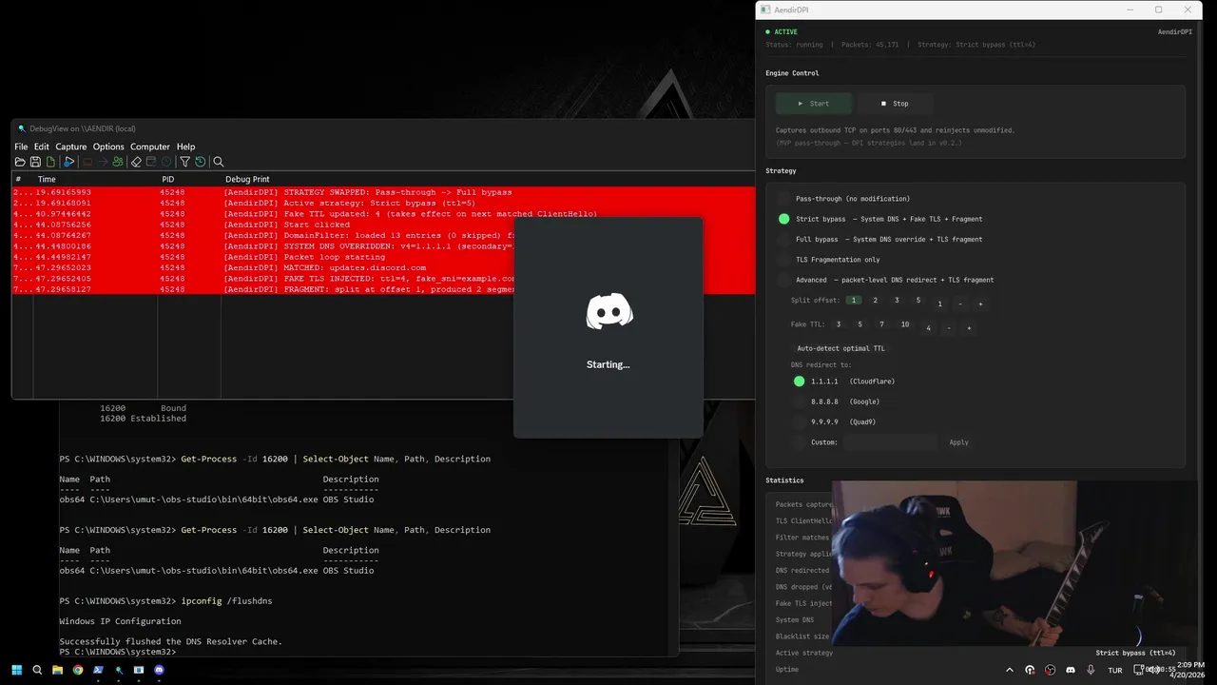Set Fake TTL preset to 10
This screenshot has width=1217, height=685.
pyautogui.click(x=904, y=324)
